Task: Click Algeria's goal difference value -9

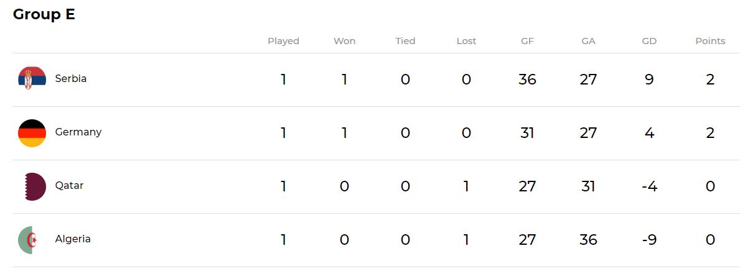Action: [649, 240]
